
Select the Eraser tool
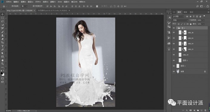click(x=2, y=39)
